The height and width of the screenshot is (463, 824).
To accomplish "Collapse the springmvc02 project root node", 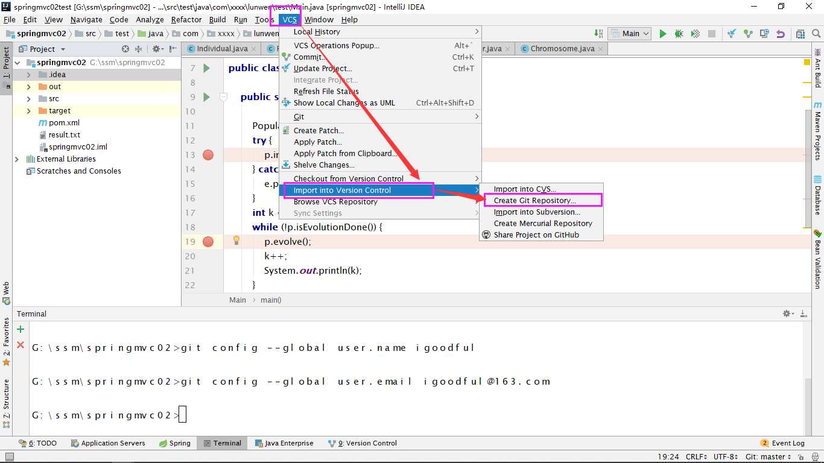I will [17, 63].
